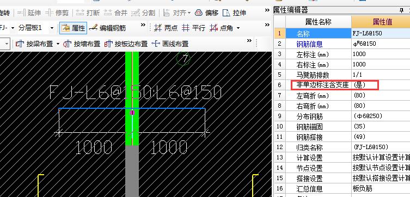Viewport: 410px width, 197px height.
Task: Click the left 1000 dimension text
Action: pyautogui.click(x=94, y=147)
